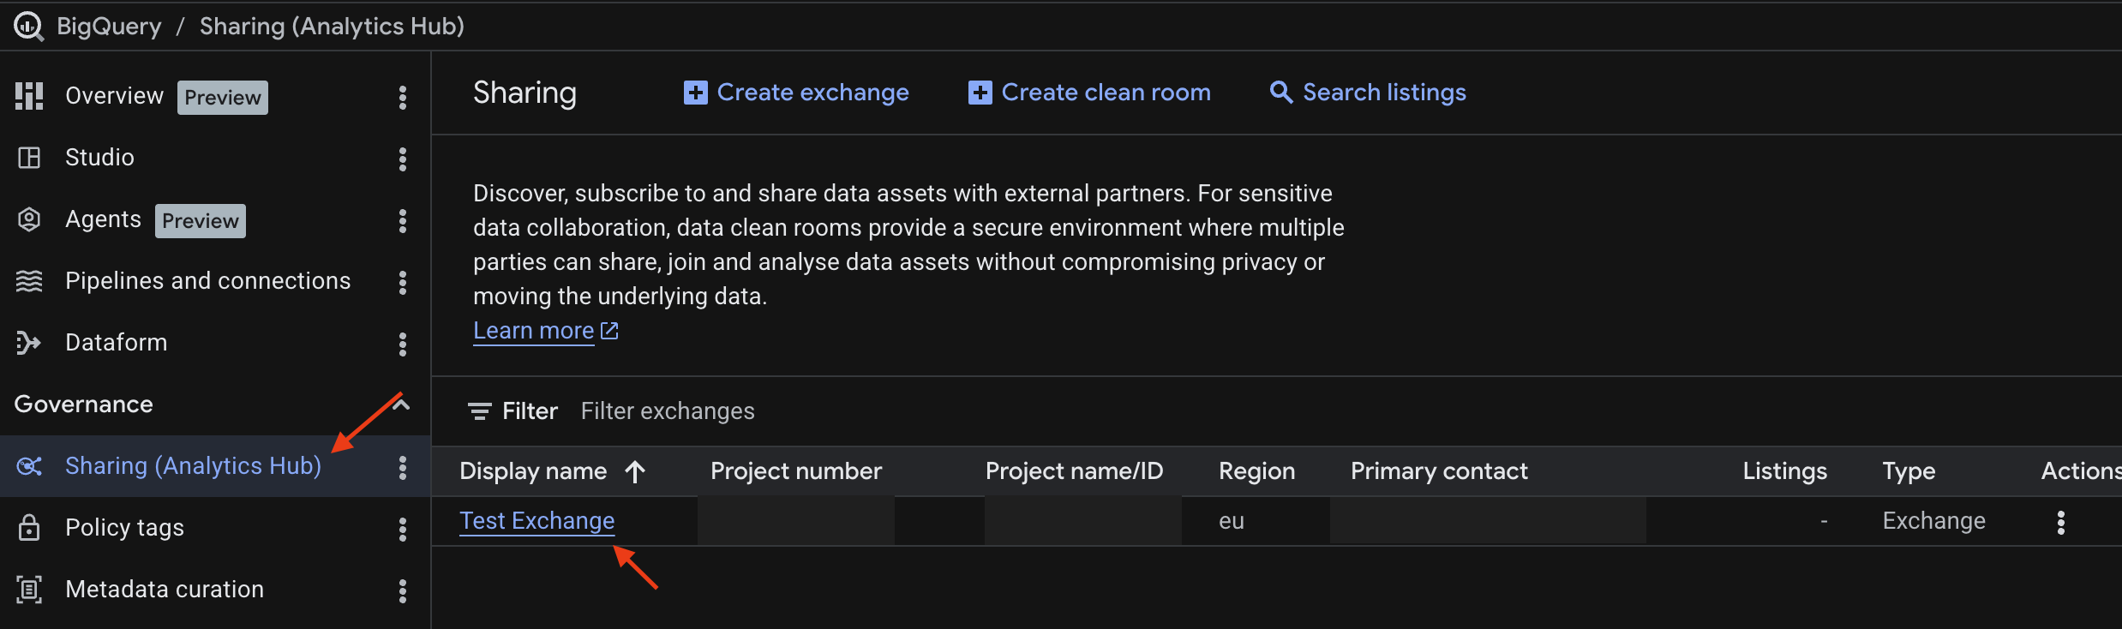Click the Region column header

(x=1257, y=471)
